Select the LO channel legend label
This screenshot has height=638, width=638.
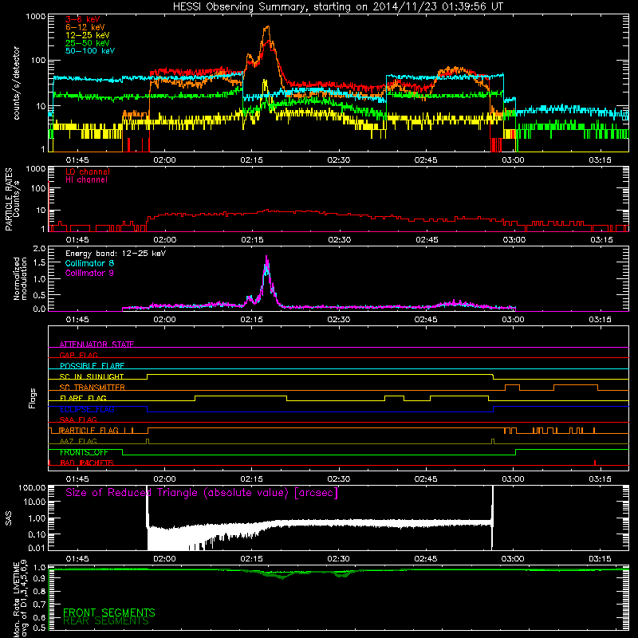[x=88, y=172]
